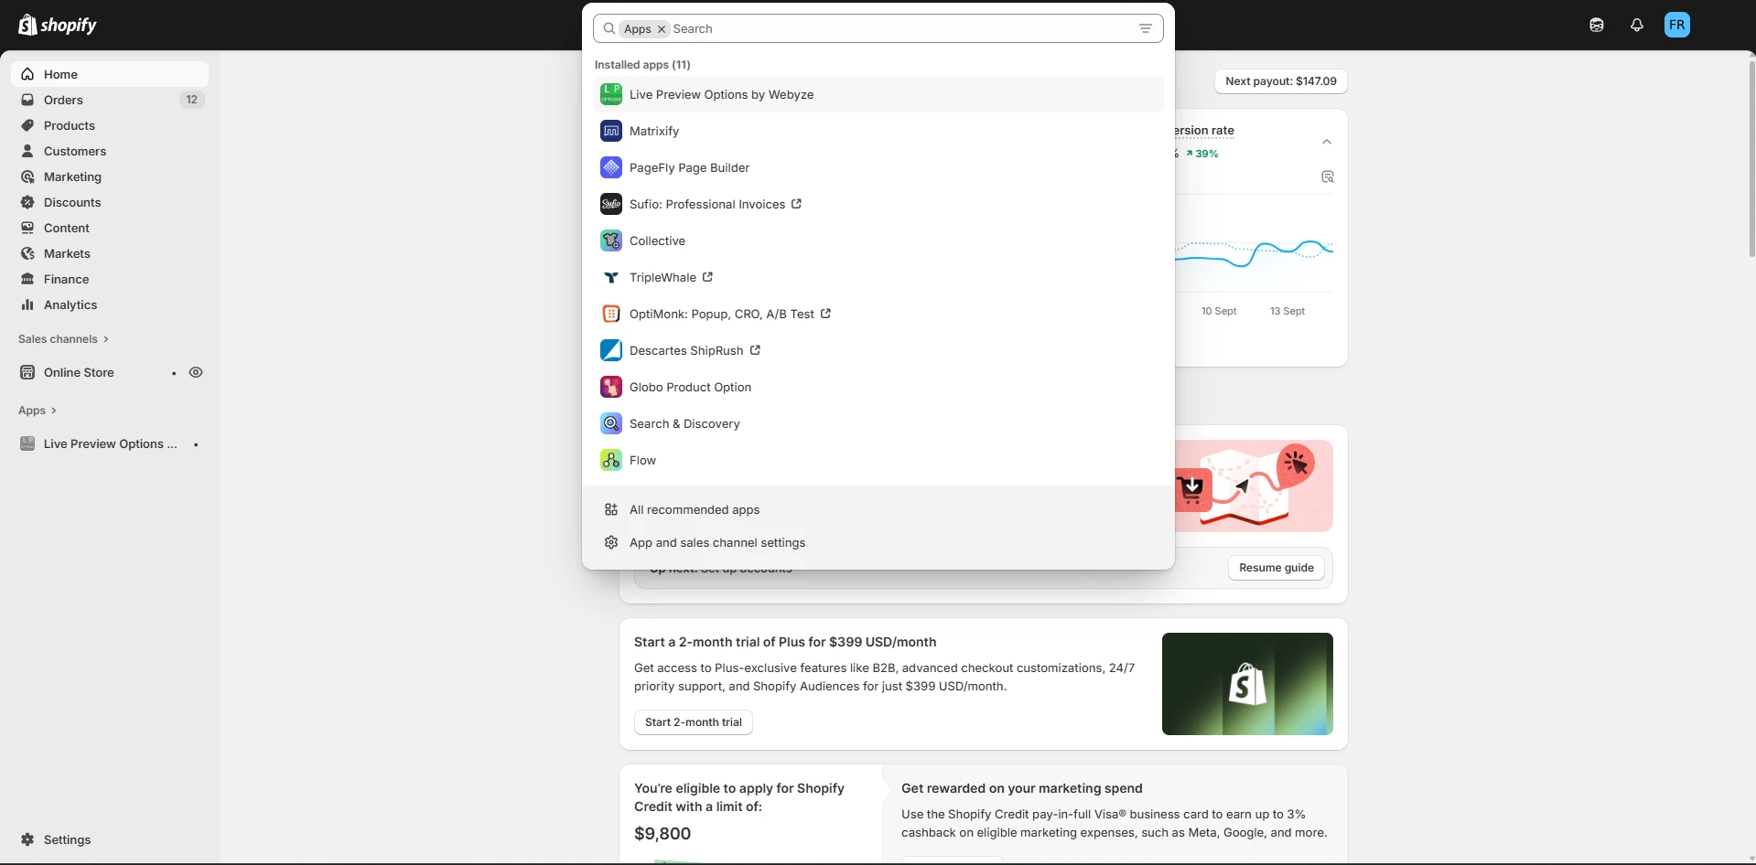This screenshot has height=865, width=1756.
Task: Click the Resume guide button
Action: [1276, 568]
